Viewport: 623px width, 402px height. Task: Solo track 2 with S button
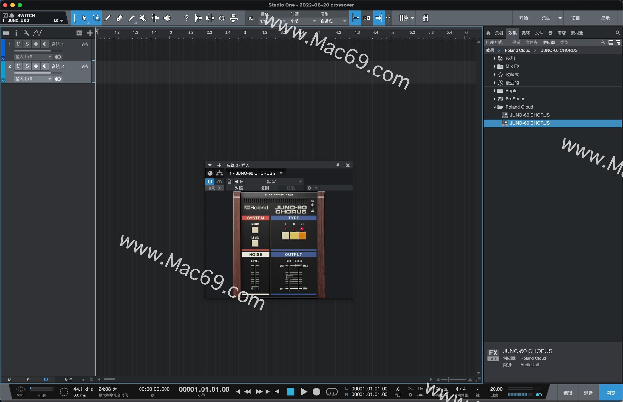(27, 66)
